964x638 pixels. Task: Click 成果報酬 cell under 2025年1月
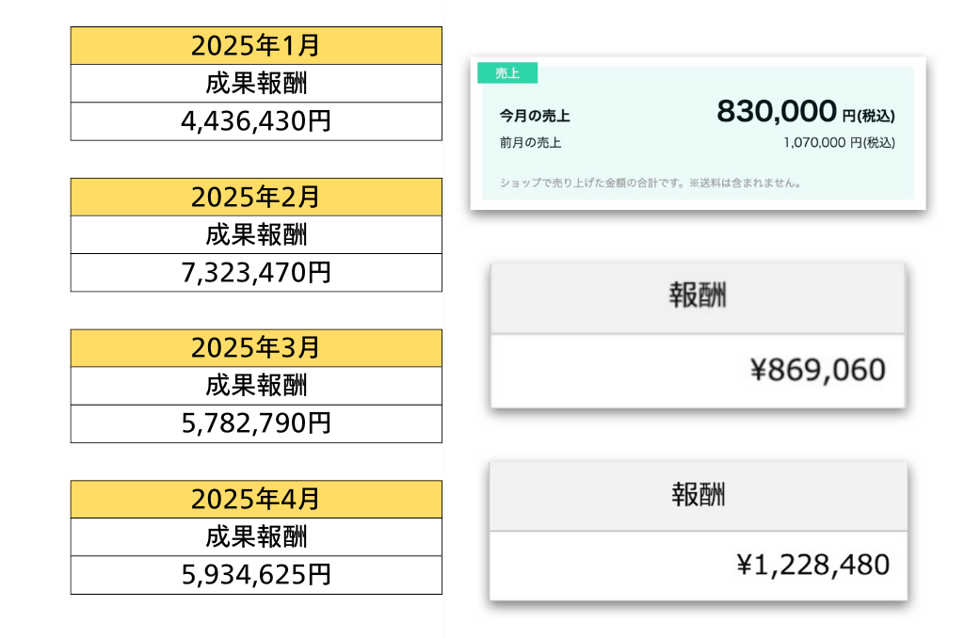click(256, 84)
